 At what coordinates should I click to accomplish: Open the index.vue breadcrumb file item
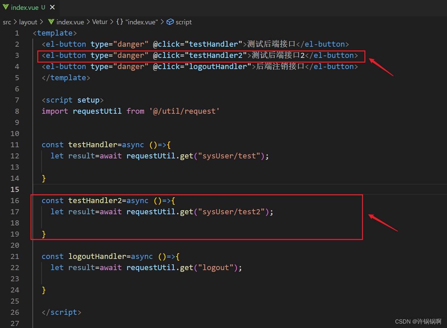[x=70, y=22]
